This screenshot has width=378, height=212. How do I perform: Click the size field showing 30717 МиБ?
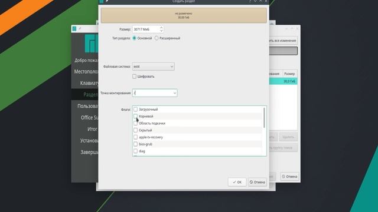tap(146, 29)
